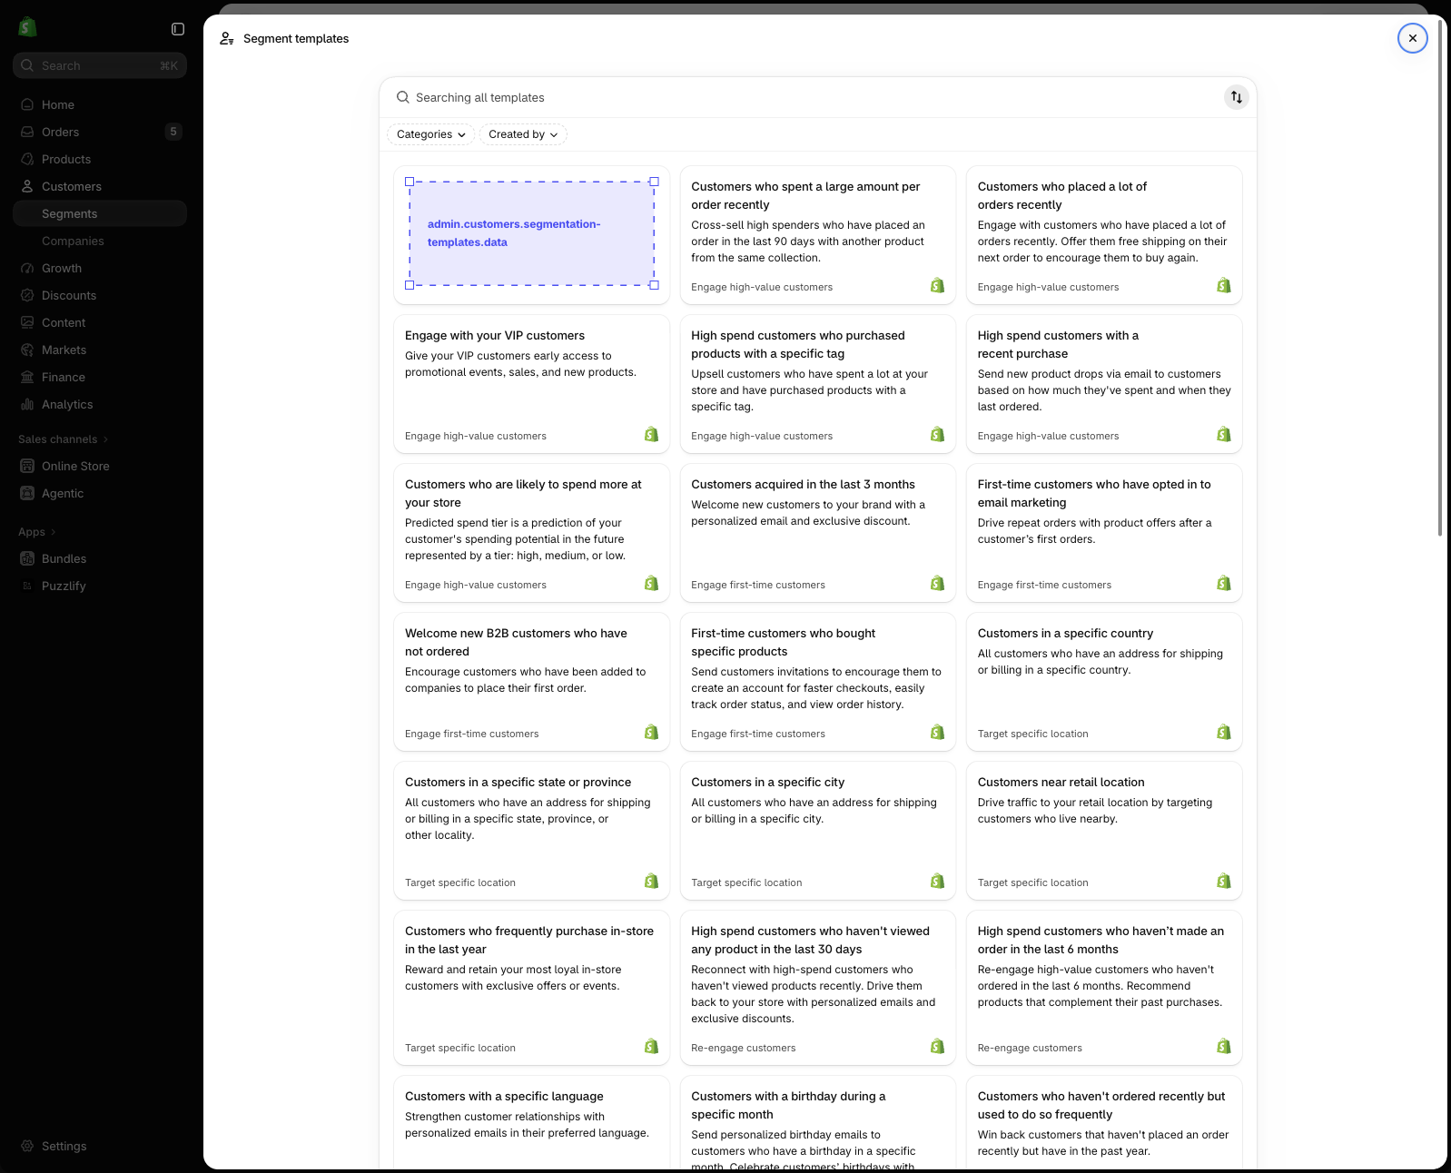Click the Finance icon in sidebar
This screenshot has height=1173, width=1451.
[x=27, y=377]
